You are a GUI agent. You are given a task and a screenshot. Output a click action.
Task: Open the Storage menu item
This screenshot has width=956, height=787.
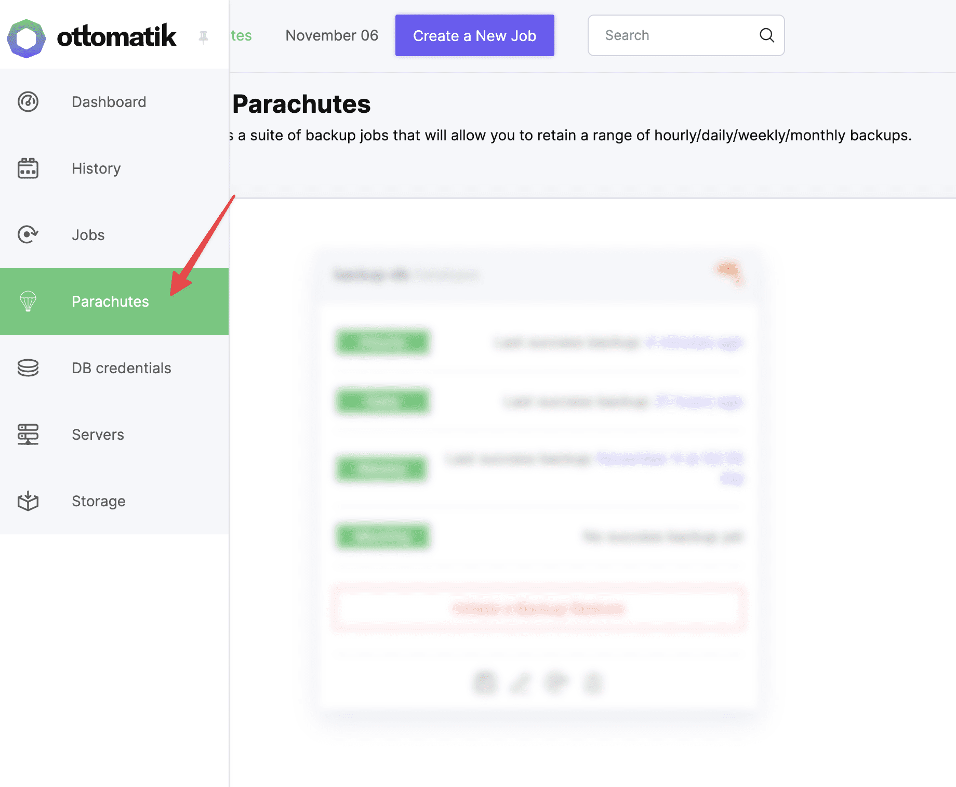(99, 501)
